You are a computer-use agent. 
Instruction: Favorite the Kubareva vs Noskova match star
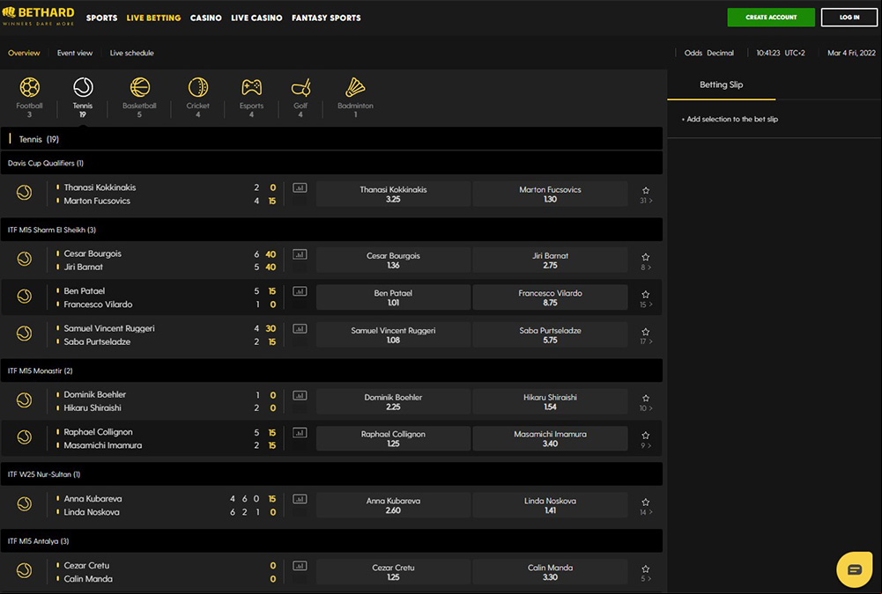646,502
